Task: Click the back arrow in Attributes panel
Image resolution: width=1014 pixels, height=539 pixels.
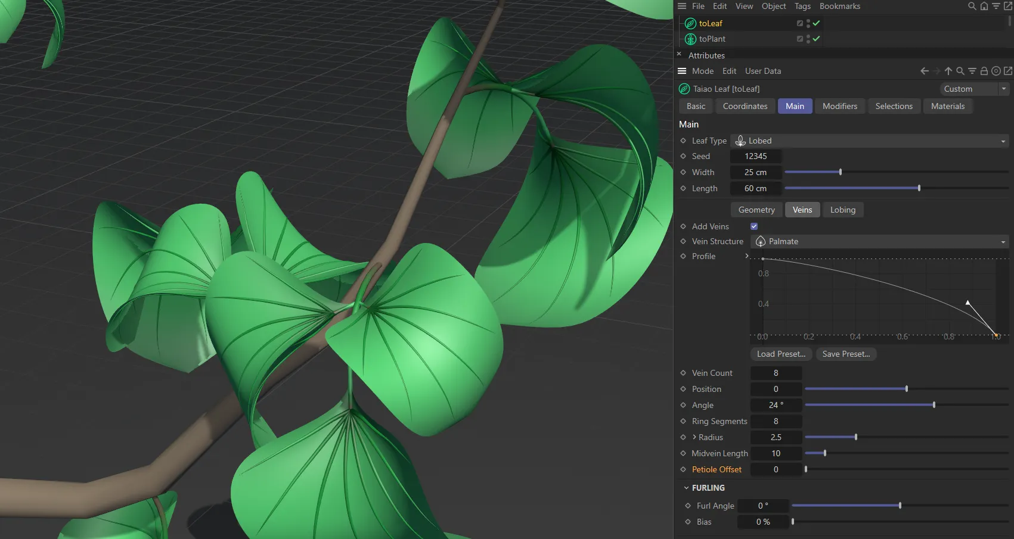Action: click(x=924, y=71)
